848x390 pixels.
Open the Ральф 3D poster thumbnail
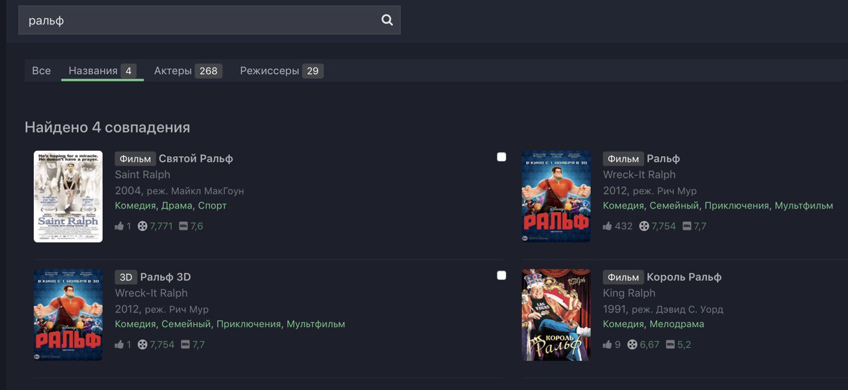pyautogui.click(x=68, y=315)
